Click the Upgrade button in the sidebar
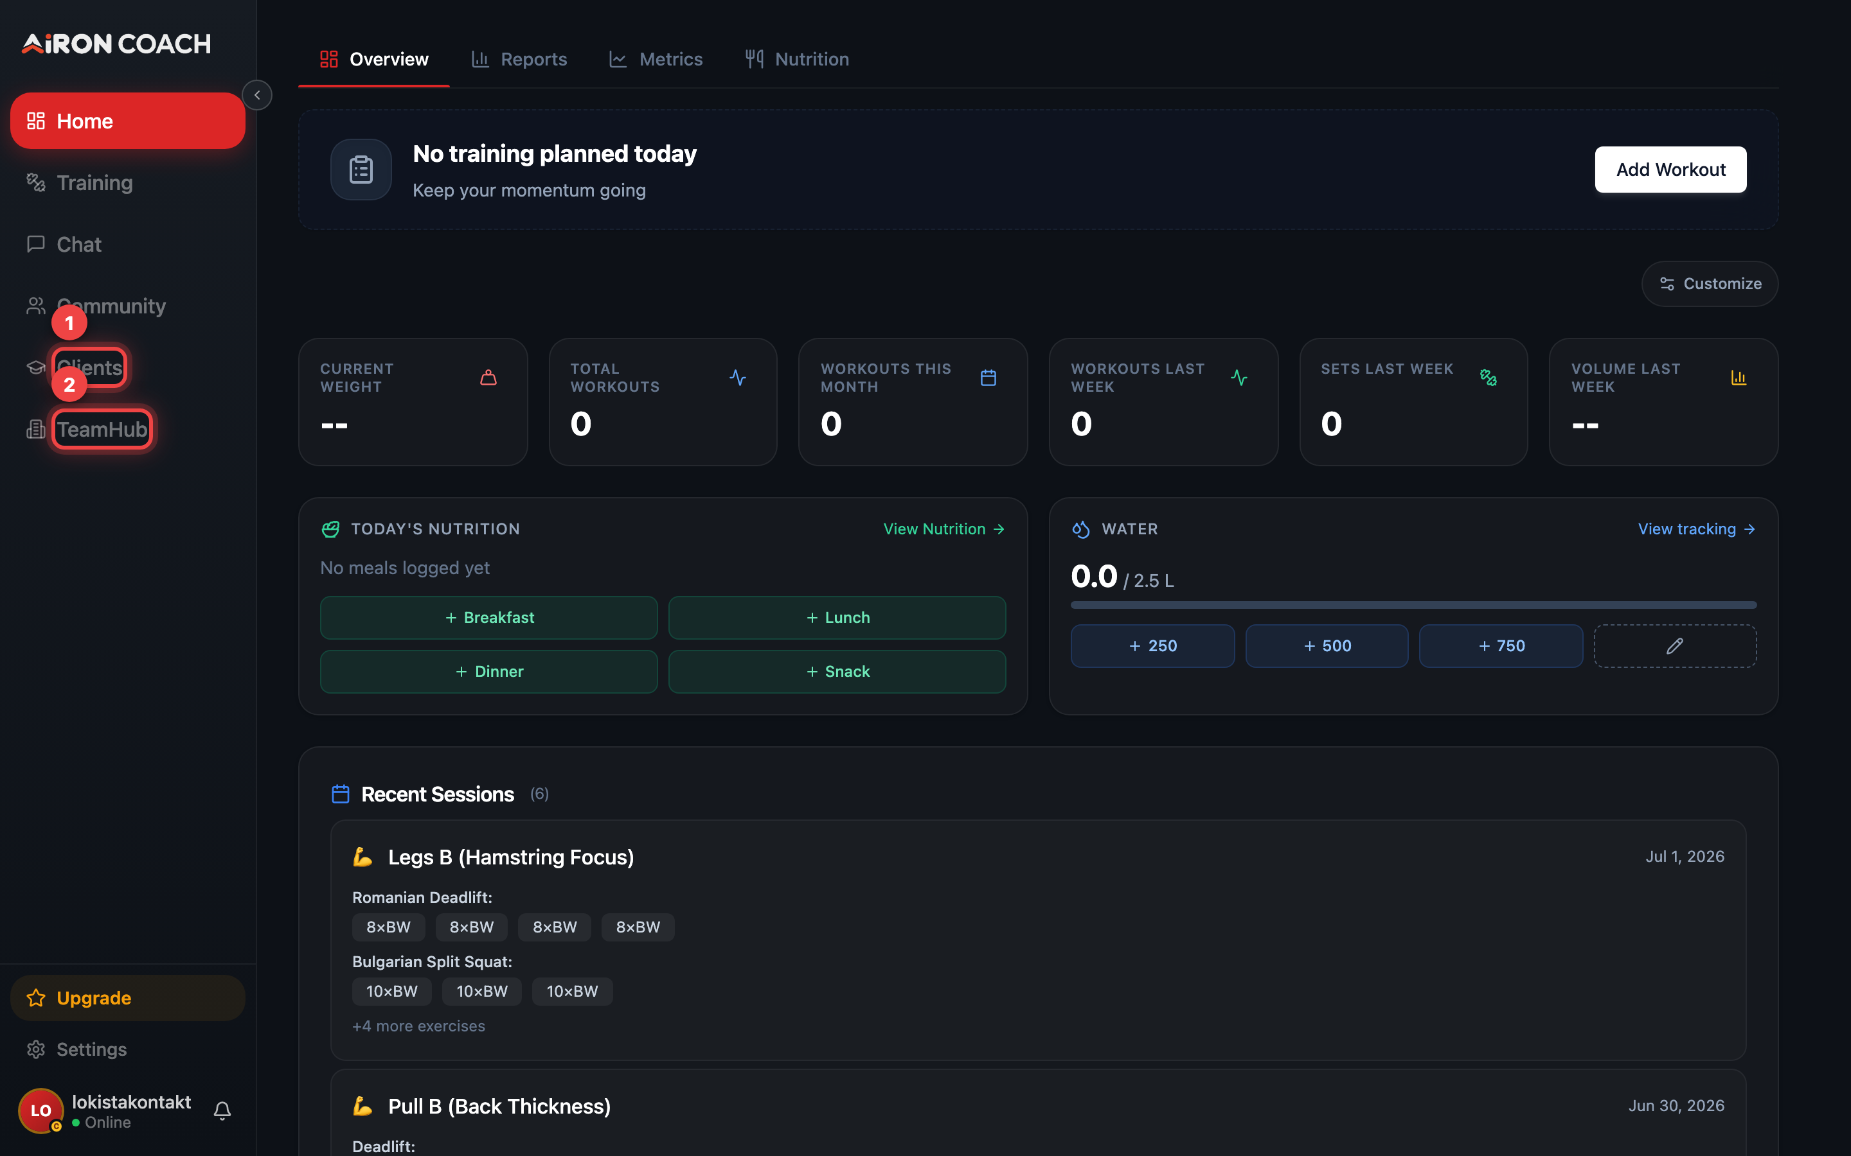 (x=128, y=998)
